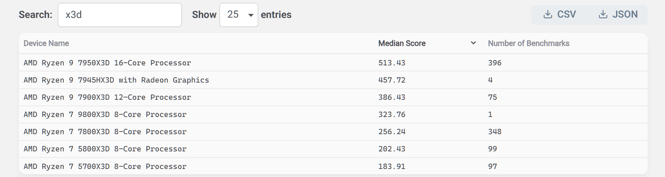This screenshot has height=177, width=665.
Task: Select the Ryzen 9 7950X3D row
Action: coord(107,63)
